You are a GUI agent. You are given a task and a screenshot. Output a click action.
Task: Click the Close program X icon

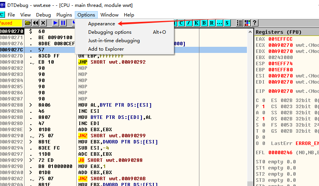(x=43, y=23)
